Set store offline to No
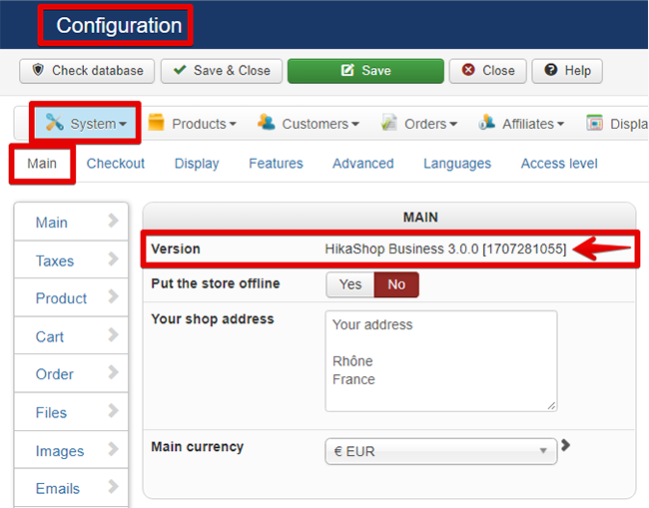The height and width of the screenshot is (508, 649). coord(396,284)
